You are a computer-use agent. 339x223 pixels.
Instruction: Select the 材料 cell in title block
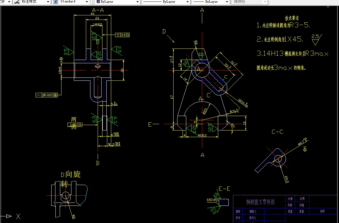click(322, 211)
